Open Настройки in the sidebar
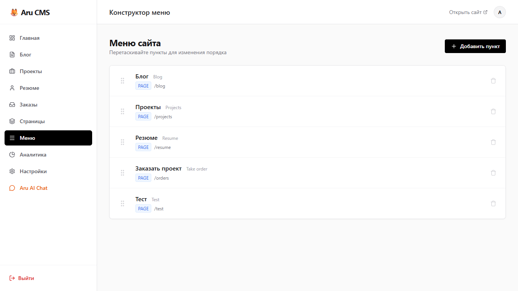Screen dimensions: 518x291 tap(33, 171)
